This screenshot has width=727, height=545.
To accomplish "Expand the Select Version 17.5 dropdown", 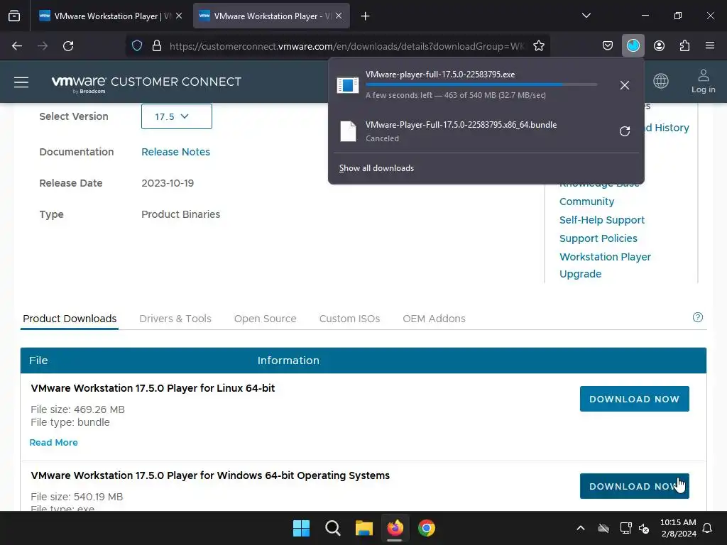I will 177,116.
